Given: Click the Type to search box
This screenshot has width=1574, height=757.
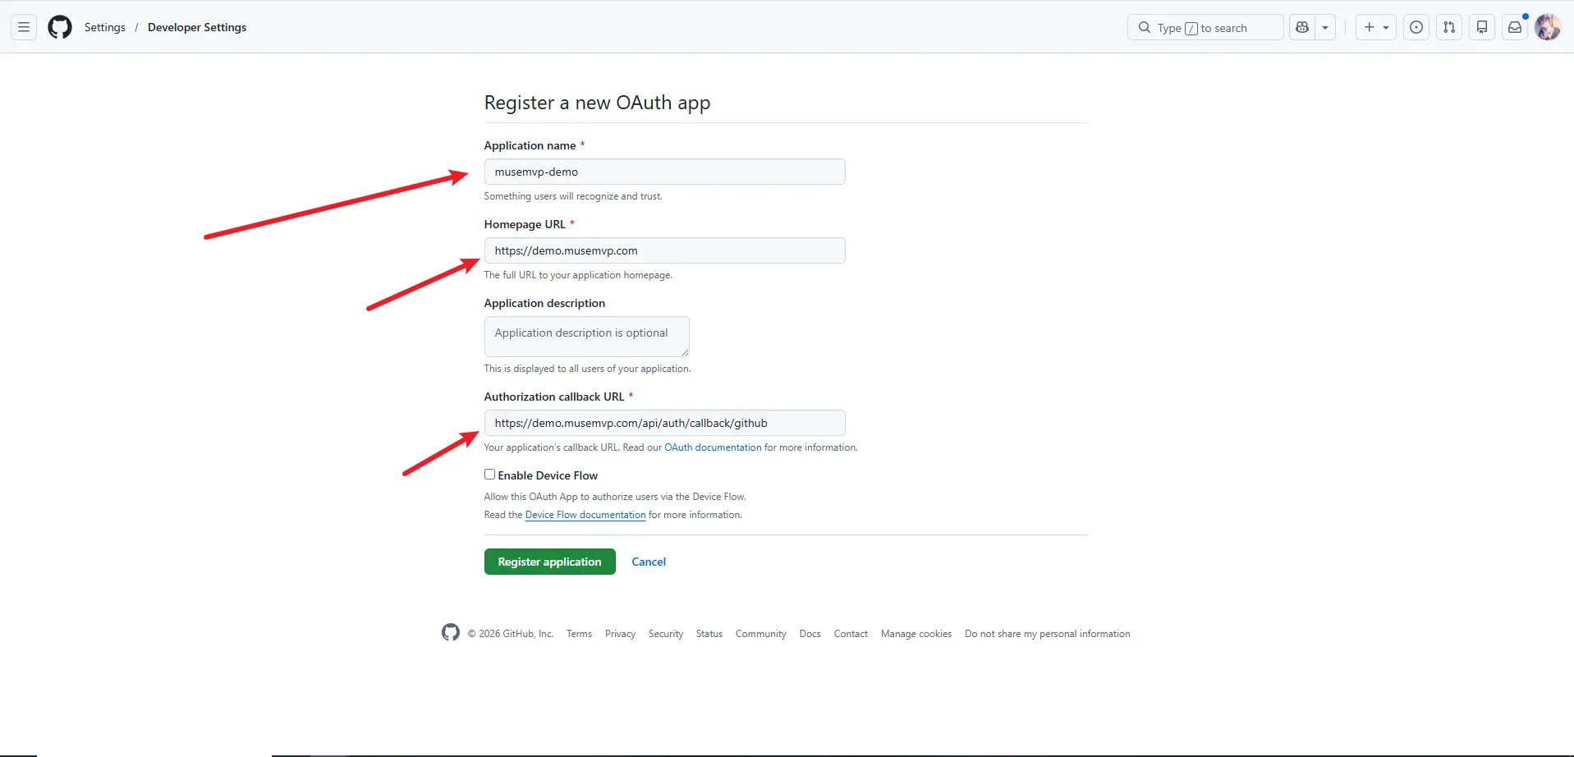Looking at the screenshot, I should tap(1205, 27).
